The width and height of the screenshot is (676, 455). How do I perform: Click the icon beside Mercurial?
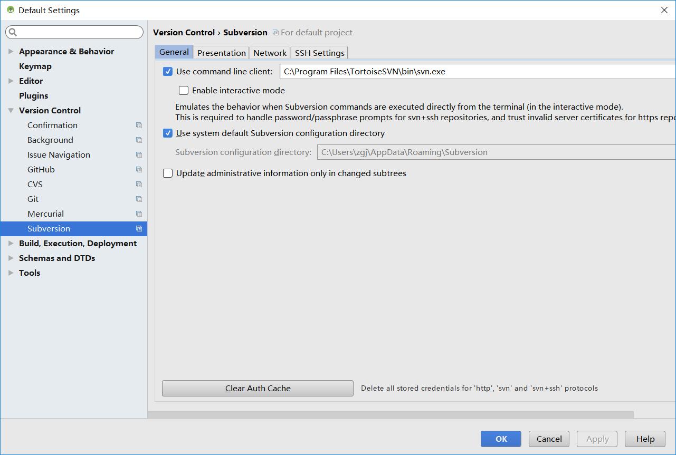tap(139, 214)
